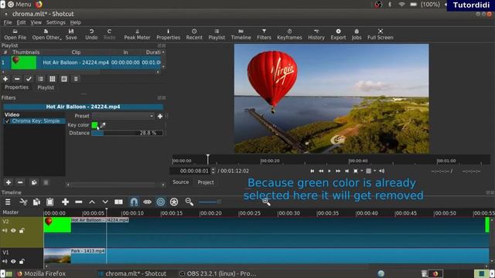
Task: Toggle timeline snapping magnet
Action: 134,202
